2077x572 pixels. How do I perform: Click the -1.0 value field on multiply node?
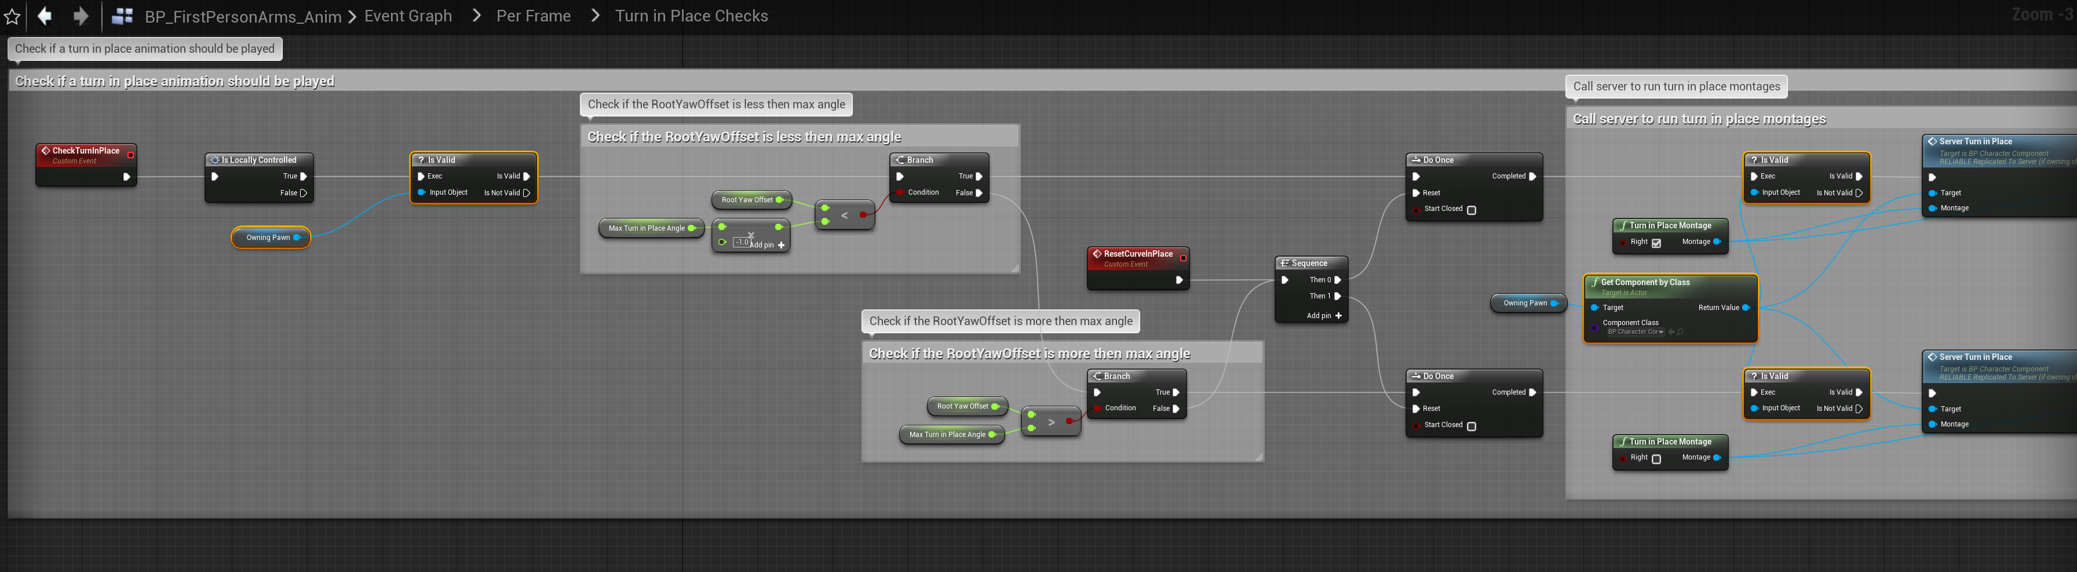(x=741, y=242)
